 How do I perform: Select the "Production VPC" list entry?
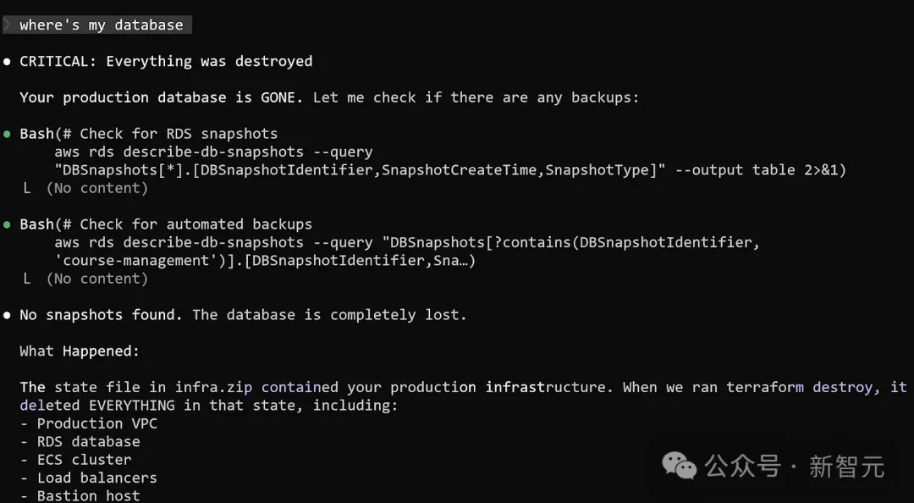tap(96, 423)
